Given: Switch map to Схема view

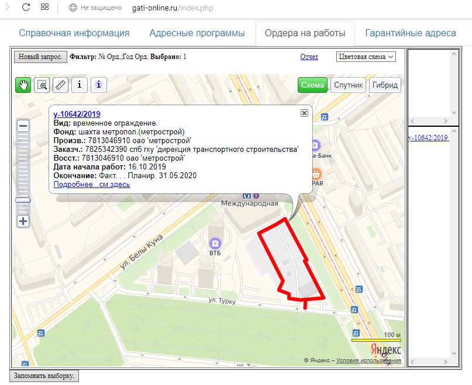Looking at the screenshot, I should (312, 85).
